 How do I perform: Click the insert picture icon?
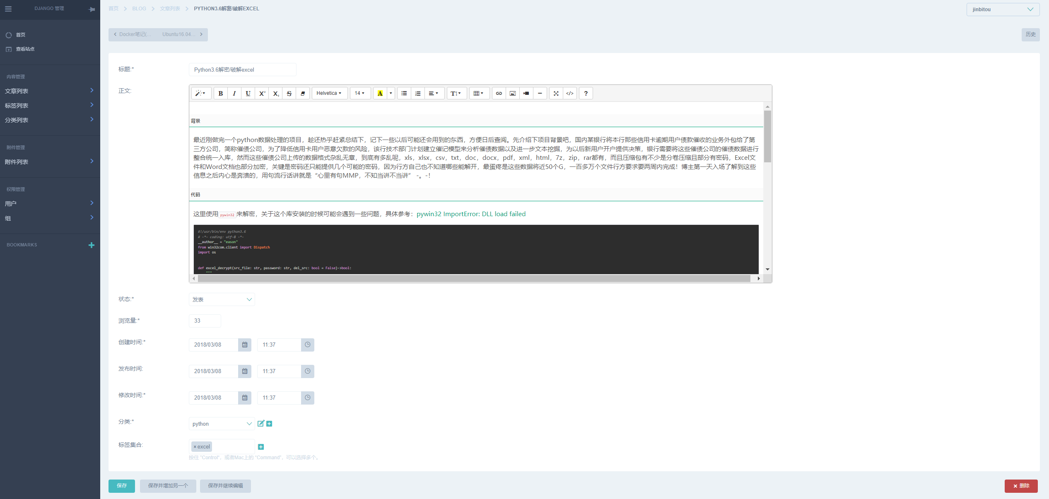pos(512,94)
